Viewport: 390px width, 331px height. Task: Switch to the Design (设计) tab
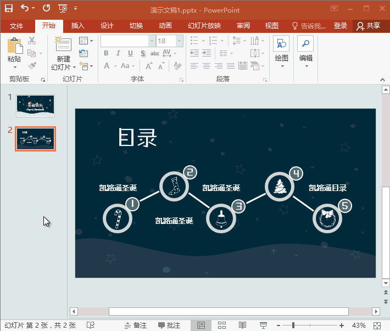coord(107,26)
